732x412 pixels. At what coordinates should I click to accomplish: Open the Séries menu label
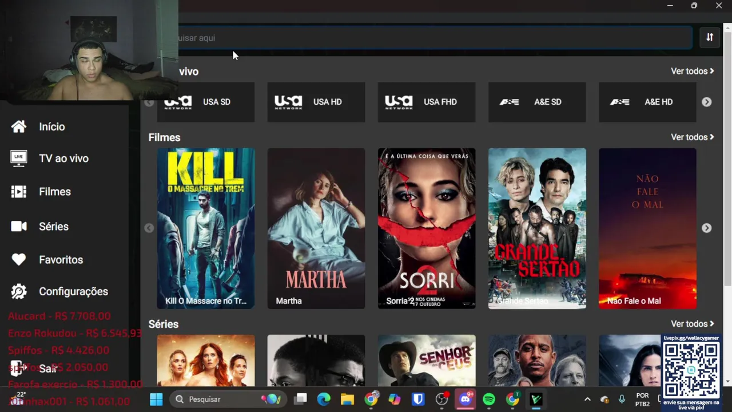54,227
